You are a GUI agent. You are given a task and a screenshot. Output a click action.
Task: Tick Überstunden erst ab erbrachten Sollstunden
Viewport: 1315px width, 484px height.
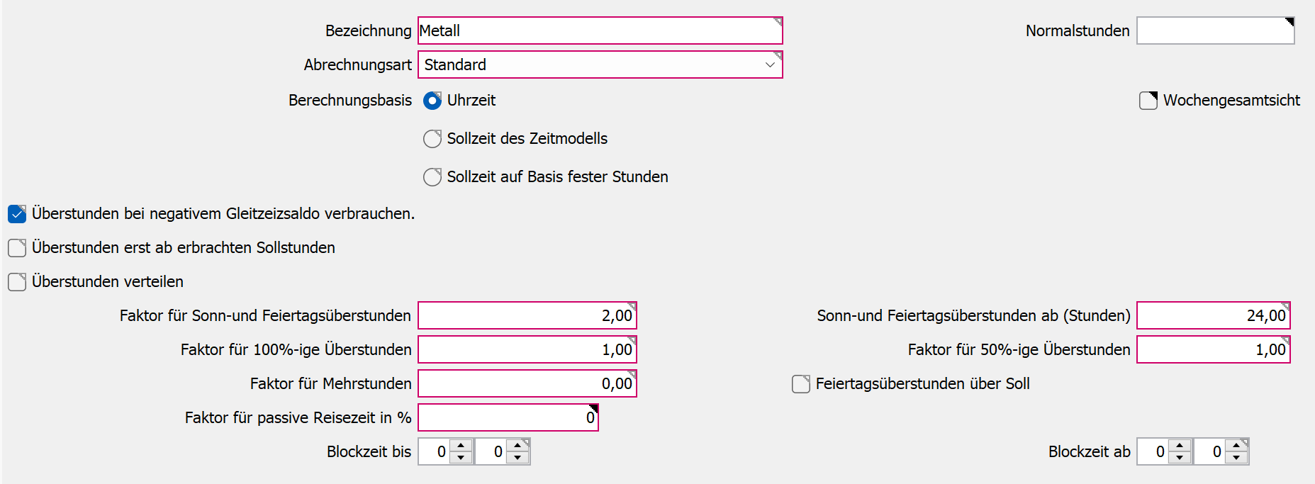click(x=17, y=248)
